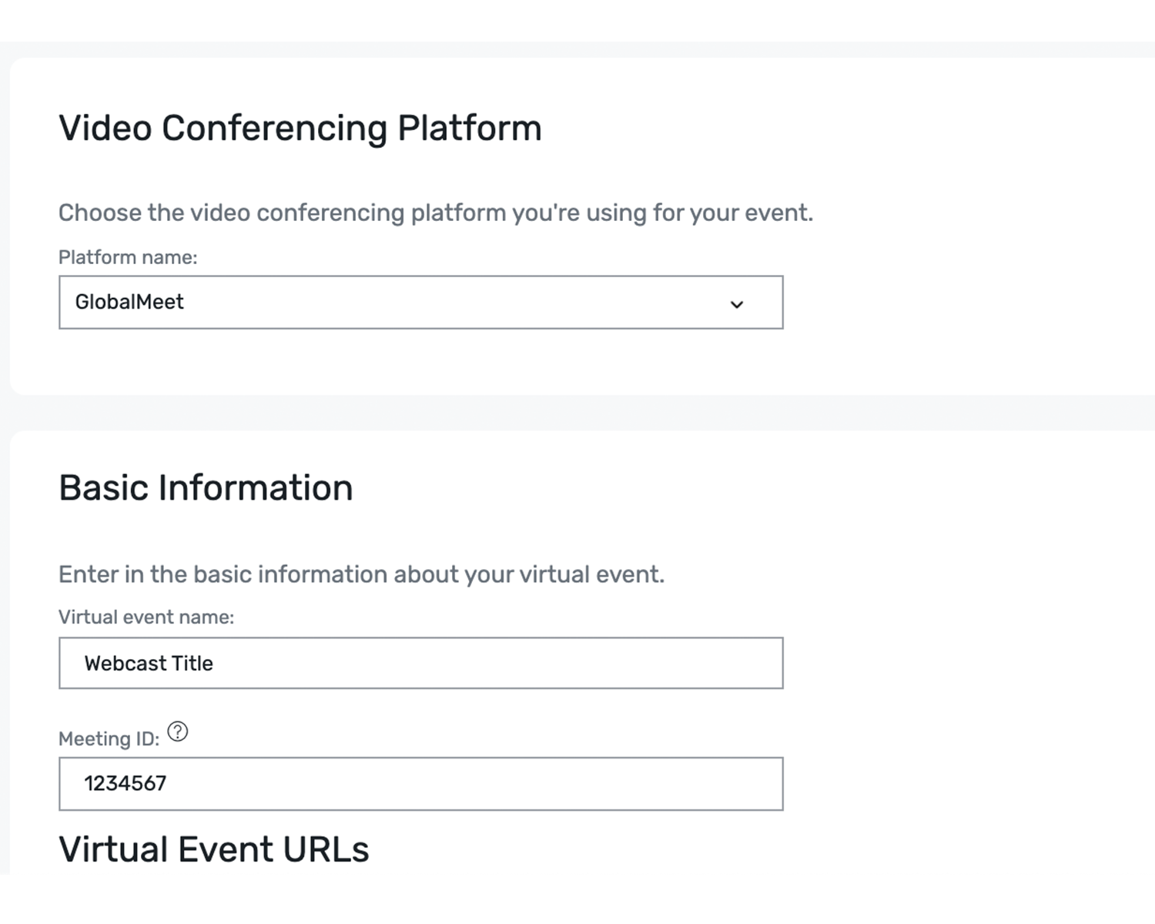Click the Platform name label
The image size is (1155, 924).
(128, 257)
